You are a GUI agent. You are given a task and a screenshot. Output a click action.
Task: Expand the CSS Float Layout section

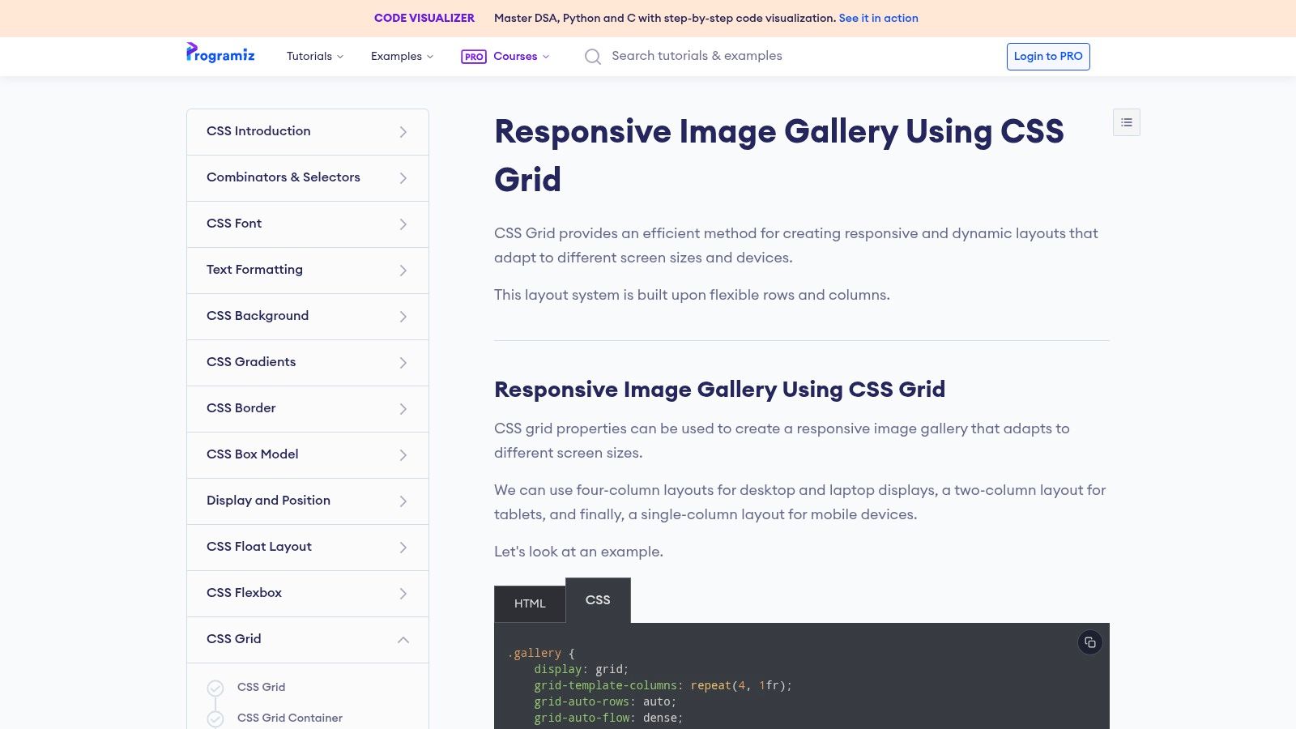[308, 548]
